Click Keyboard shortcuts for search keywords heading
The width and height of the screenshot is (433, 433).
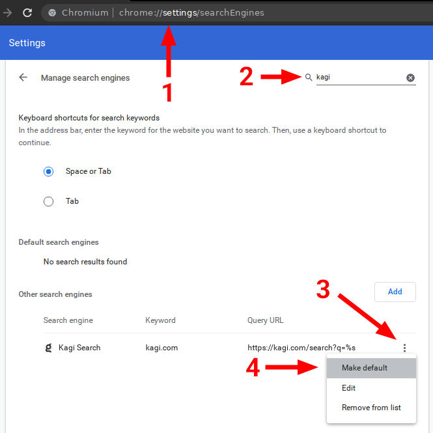click(89, 118)
